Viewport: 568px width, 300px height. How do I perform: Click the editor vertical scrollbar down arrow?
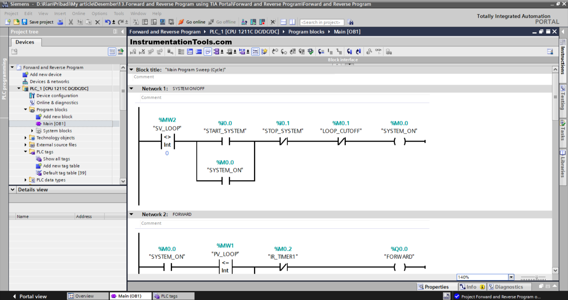coord(555,270)
